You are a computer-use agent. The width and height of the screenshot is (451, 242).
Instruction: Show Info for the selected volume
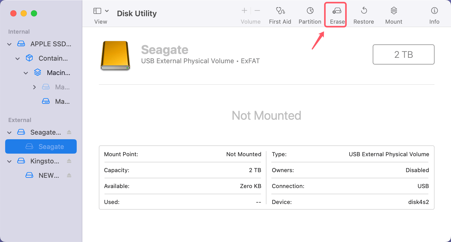tap(434, 15)
